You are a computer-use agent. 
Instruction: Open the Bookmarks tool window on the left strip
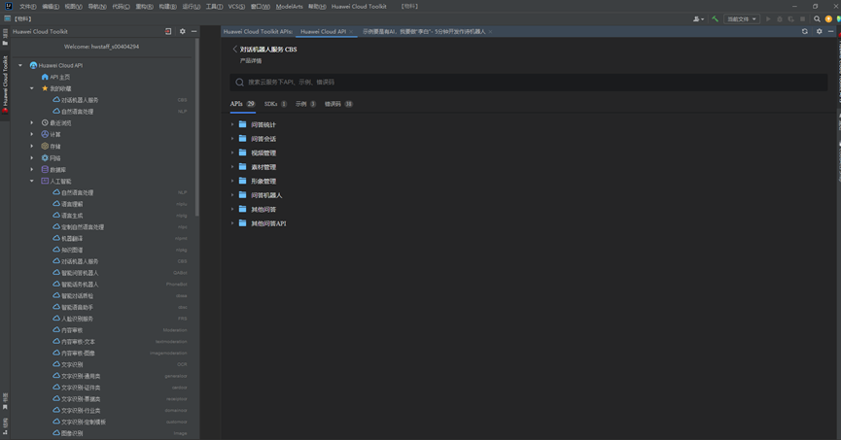pos(5,401)
